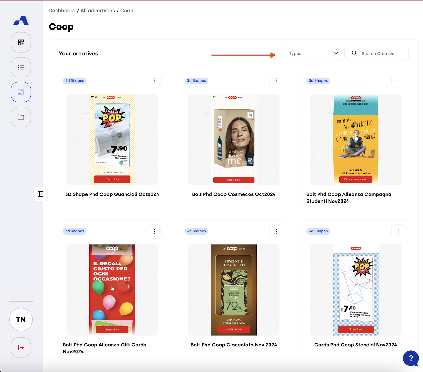Open options menu for Cosmecos Oct2024 card
The width and height of the screenshot is (423, 372).
click(276, 81)
